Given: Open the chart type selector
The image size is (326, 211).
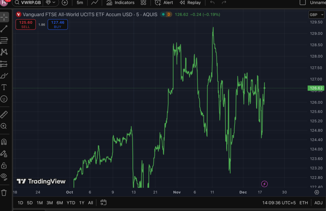Looking at the screenshot, I should [95, 3].
